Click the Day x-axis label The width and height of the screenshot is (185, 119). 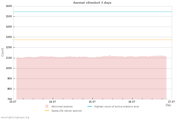(x=168, y=105)
